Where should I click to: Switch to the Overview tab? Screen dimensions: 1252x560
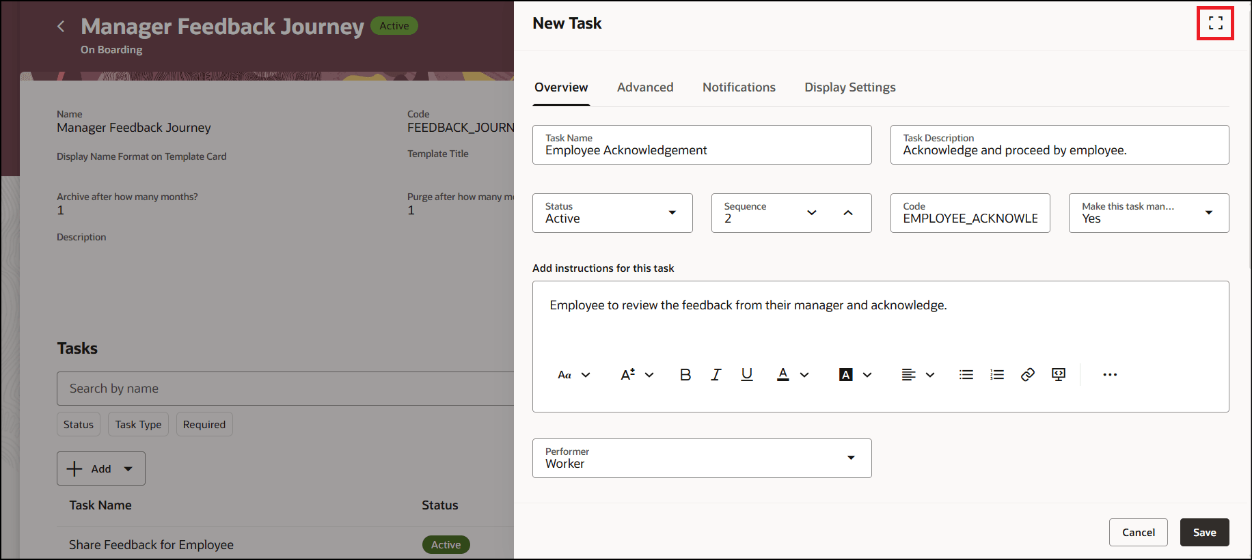pos(561,87)
